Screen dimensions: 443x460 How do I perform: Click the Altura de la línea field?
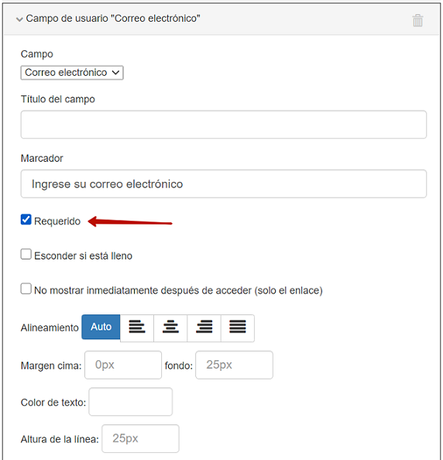(140, 438)
